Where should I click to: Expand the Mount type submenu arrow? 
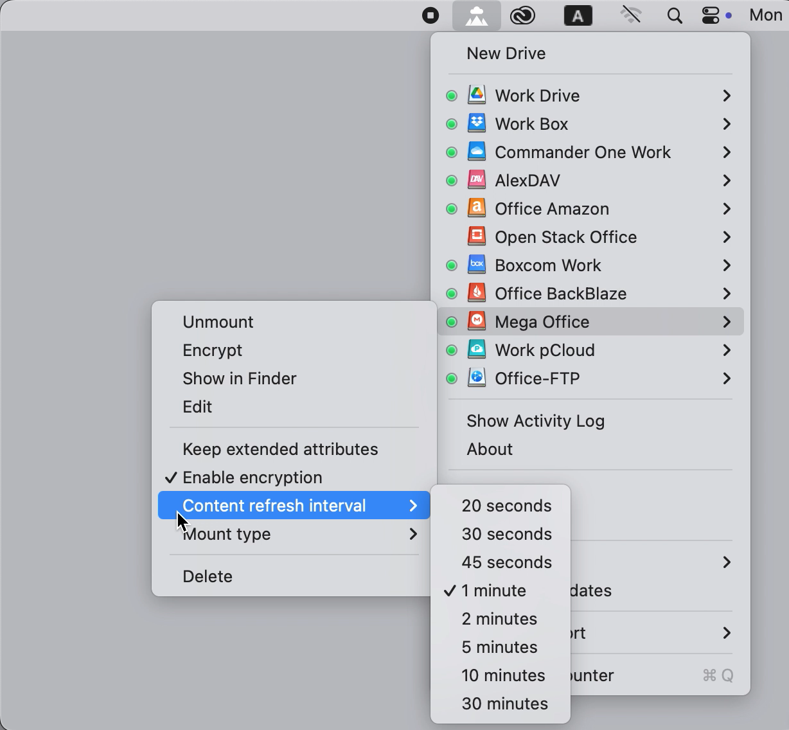click(x=413, y=534)
